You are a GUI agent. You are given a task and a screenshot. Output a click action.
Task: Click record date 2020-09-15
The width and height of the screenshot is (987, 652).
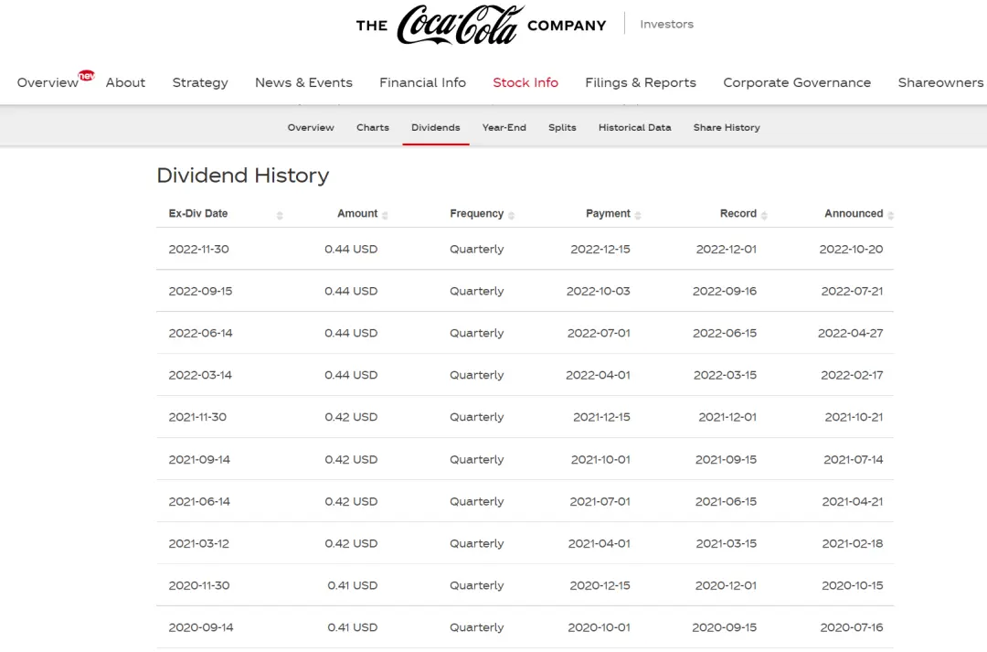725,627
